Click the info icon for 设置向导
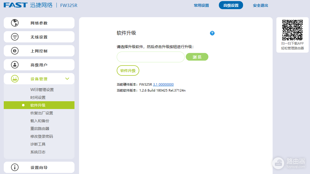Screen dimensions: 310x174 tap(15, 168)
